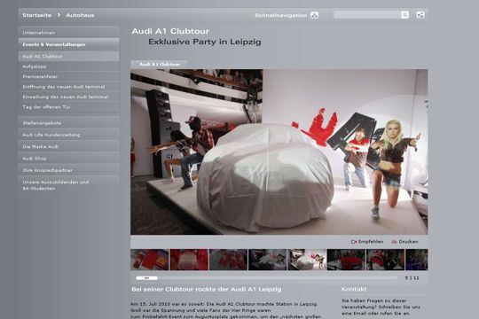Click the Drucken printer icon

pyautogui.click(x=394, y=242)
